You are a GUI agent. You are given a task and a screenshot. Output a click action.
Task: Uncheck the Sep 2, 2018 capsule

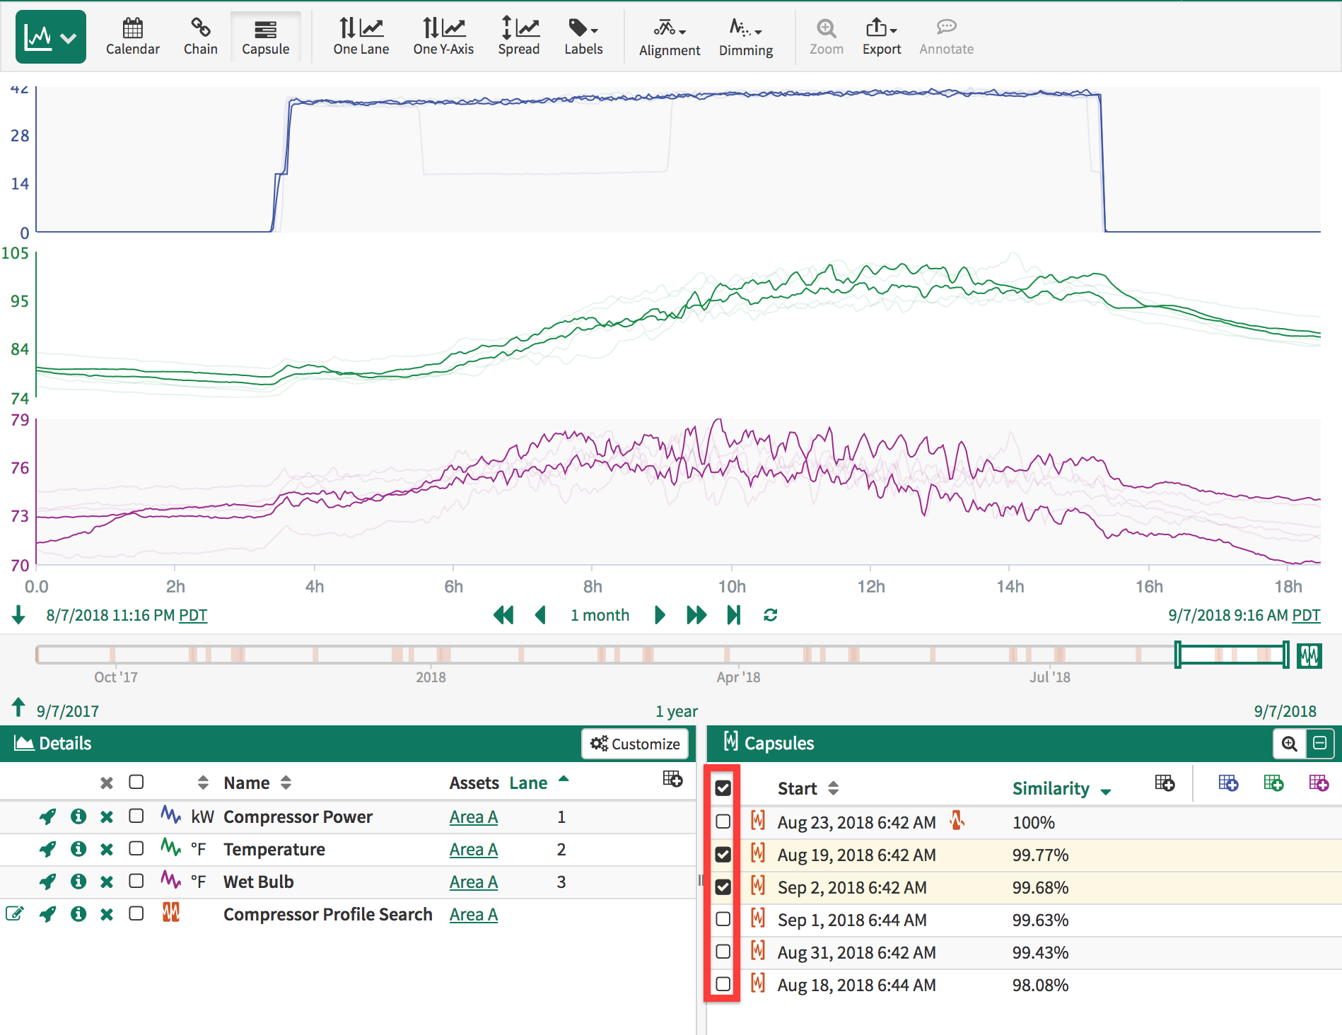(723, 887)
